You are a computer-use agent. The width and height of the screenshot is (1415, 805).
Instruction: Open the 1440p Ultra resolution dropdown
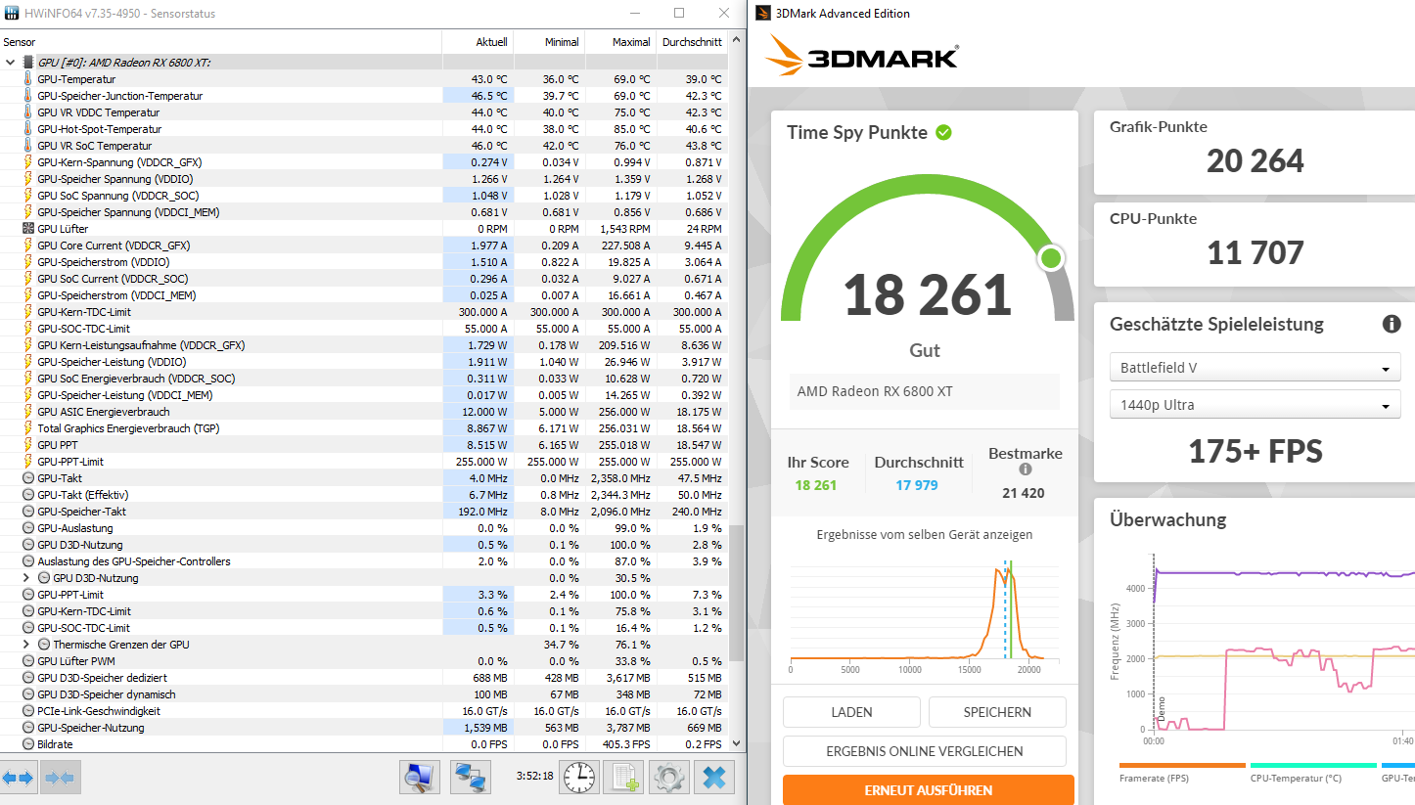click(1255, 405)
